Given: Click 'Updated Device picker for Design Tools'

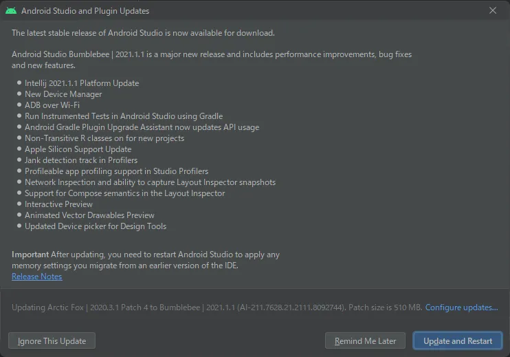Looking at the screenshot, I should (x=96, y=226).
